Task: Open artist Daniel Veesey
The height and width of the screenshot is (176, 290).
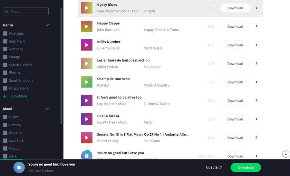Action: 108,141
